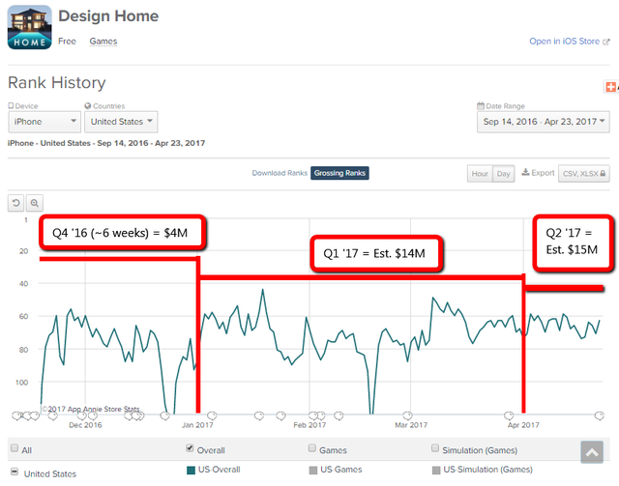Click the US-Overall teal color swatch

tap(192, 470)
